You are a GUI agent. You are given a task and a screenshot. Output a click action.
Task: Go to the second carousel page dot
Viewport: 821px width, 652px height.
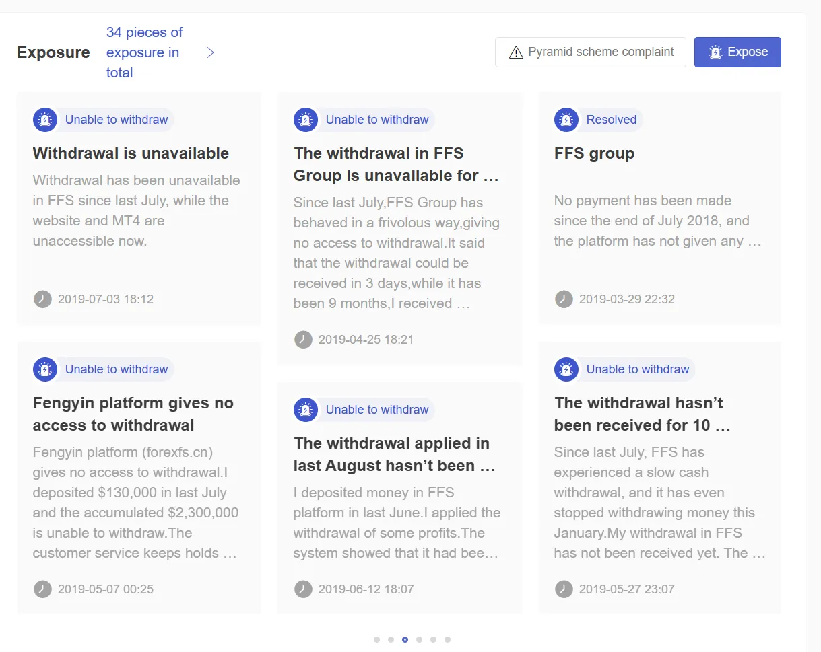pos(391,639)
